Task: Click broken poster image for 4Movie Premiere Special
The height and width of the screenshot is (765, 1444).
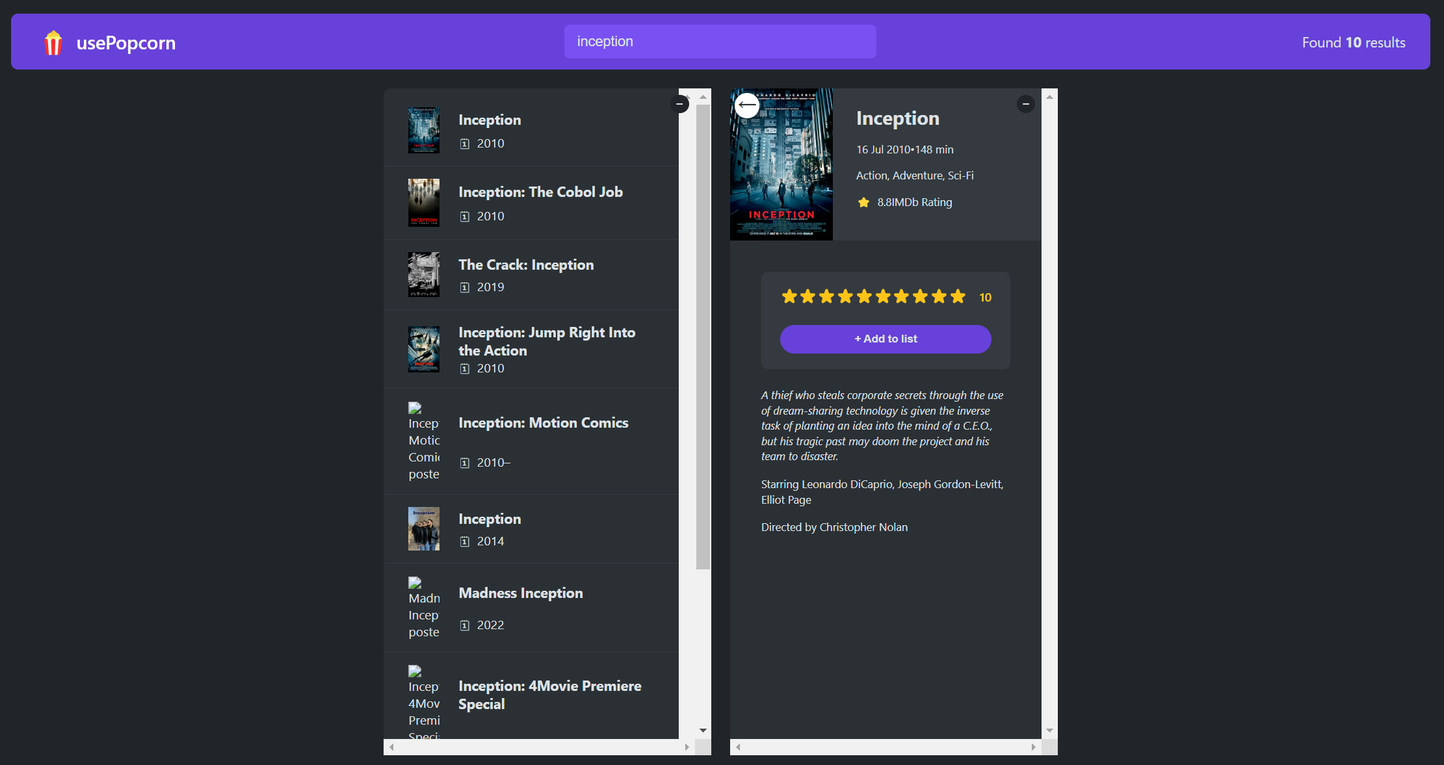Action: coord(424,702)
